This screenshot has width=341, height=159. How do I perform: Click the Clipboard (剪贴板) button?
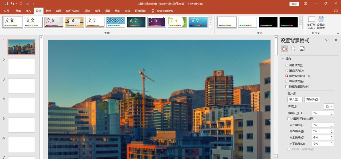pos(312,99)
